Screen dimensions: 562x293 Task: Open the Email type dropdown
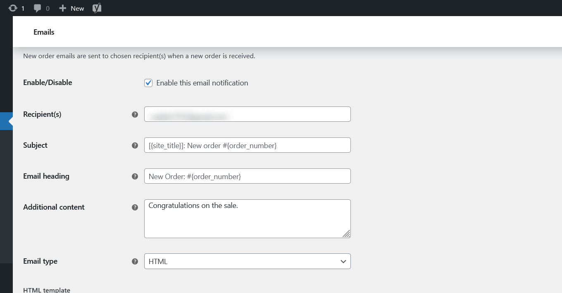tap(247, 261)
